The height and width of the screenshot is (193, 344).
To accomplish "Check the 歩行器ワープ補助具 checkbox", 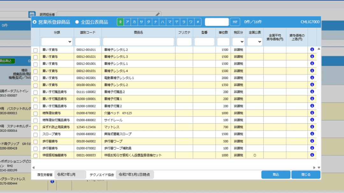I will click(x=36, y=149).
